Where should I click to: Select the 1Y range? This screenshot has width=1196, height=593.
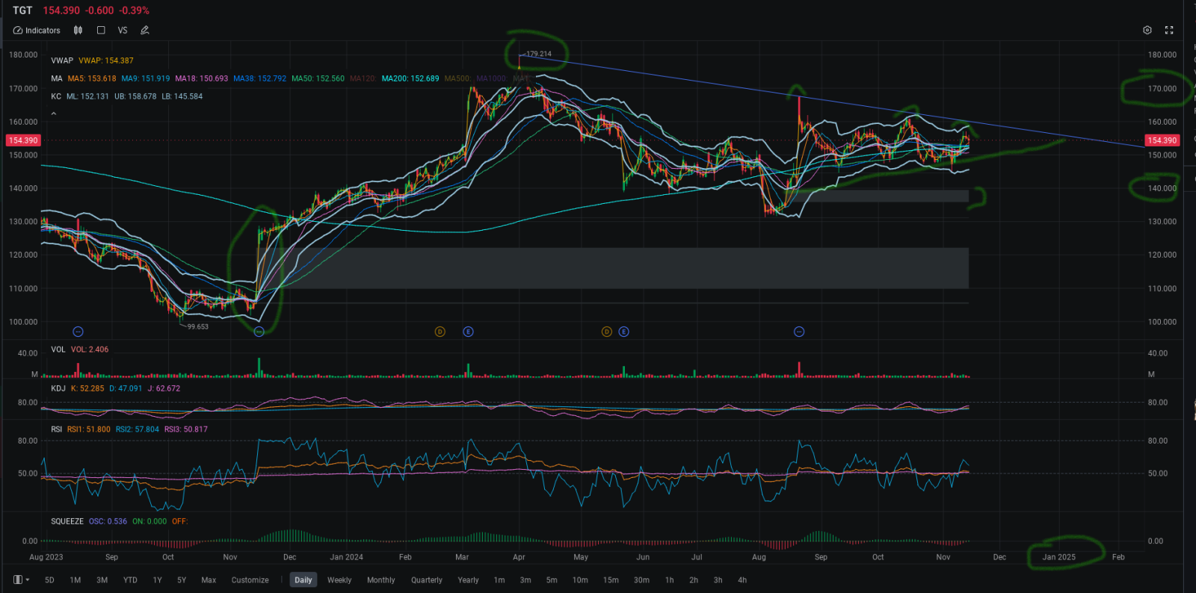coord(158,580)
